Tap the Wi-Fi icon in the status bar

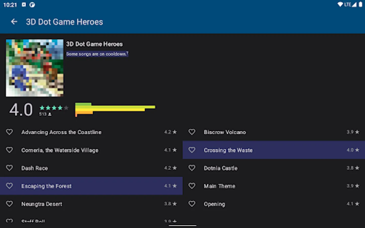coord(340,5)
